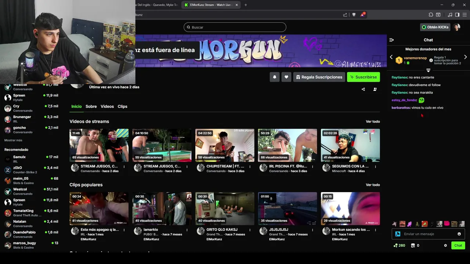This screenshot has height=264, width=470.
Task: Toggle the browser sidebar panel icon
Action: pos(457,15)
